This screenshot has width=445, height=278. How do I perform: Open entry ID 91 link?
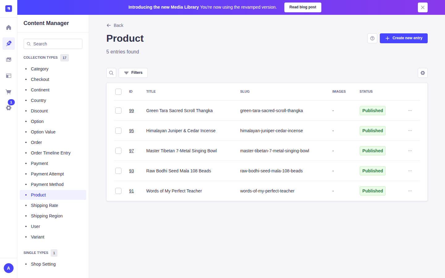131,191
